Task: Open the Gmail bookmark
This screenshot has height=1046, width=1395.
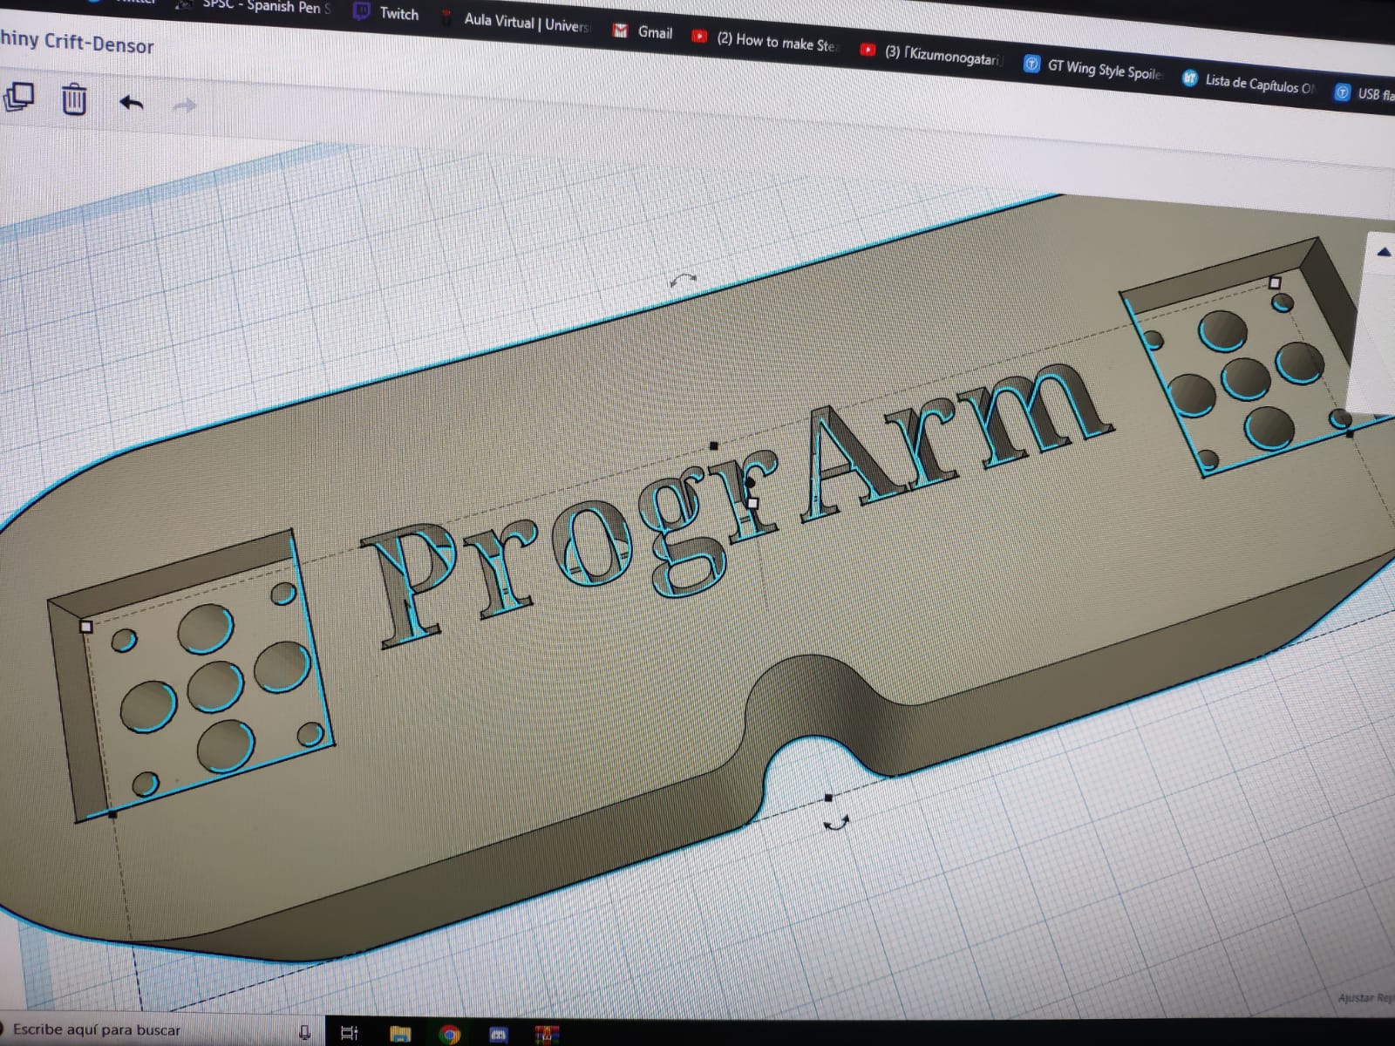Action: click(643, 32)
